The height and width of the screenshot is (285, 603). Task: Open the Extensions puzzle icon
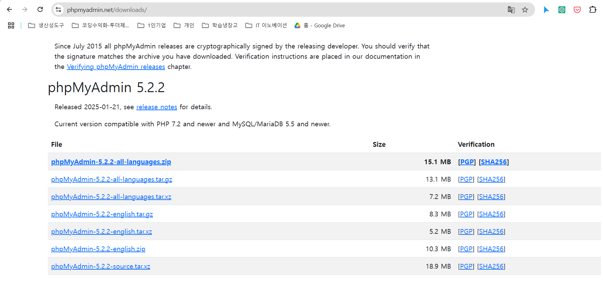click(593, 10)
